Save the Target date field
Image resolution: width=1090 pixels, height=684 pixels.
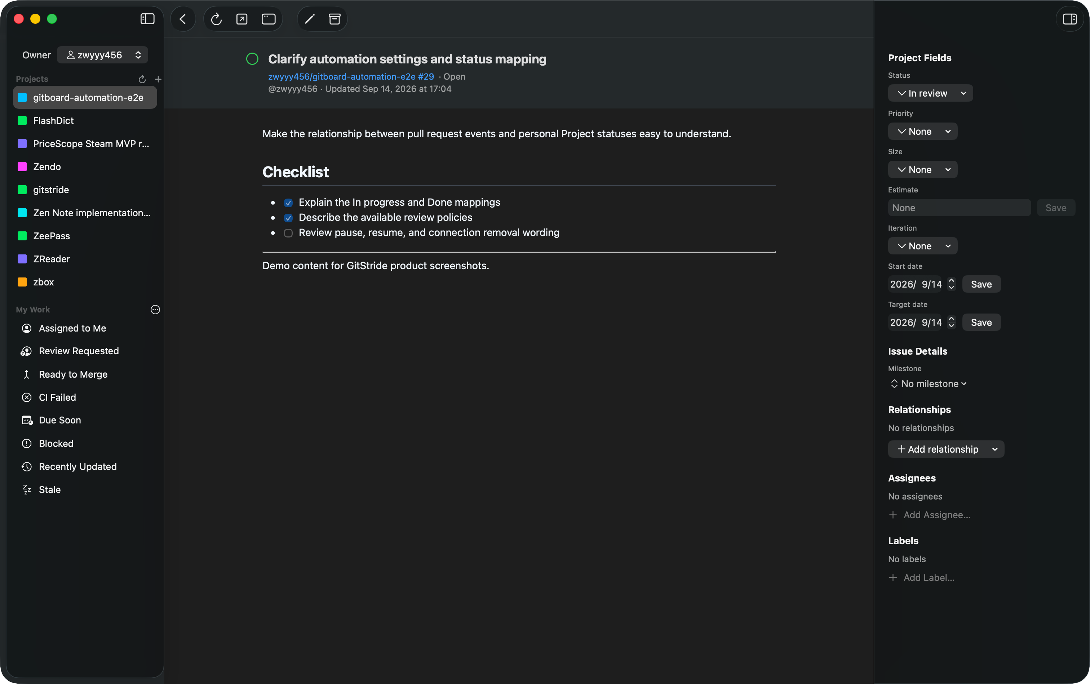(982, 323)
